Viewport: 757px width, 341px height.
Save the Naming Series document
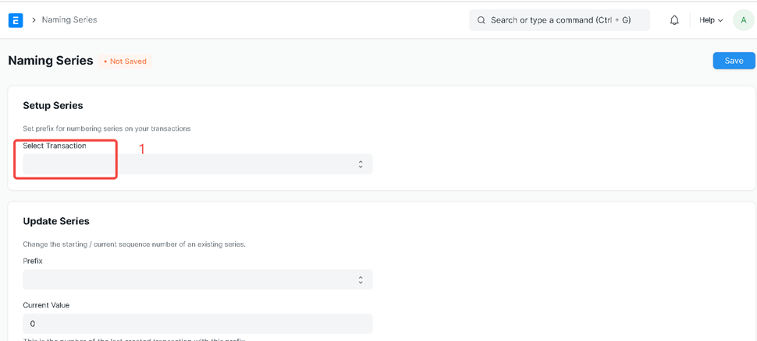(734, 61)
